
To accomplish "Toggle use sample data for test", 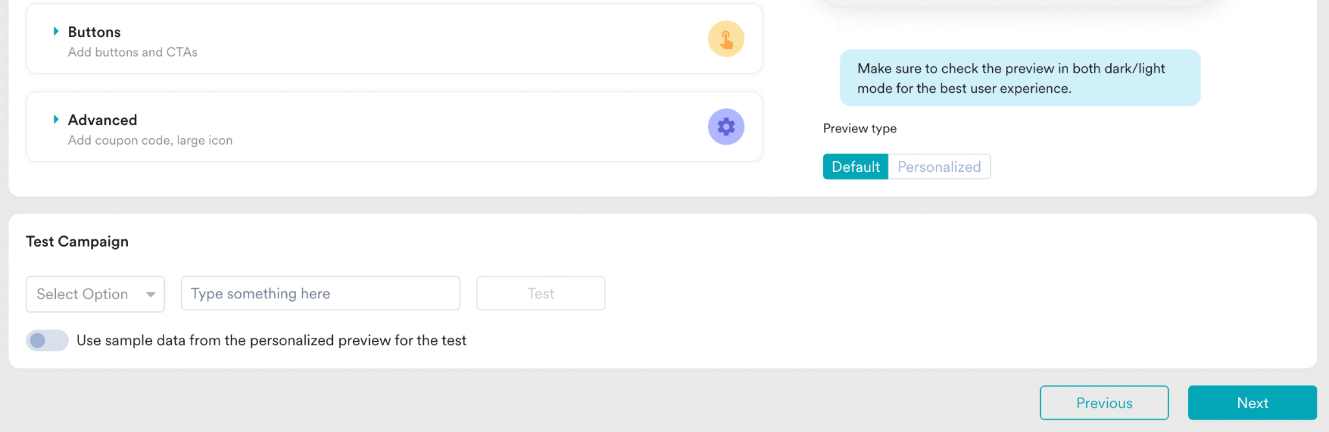I will [x=47, y=341].
